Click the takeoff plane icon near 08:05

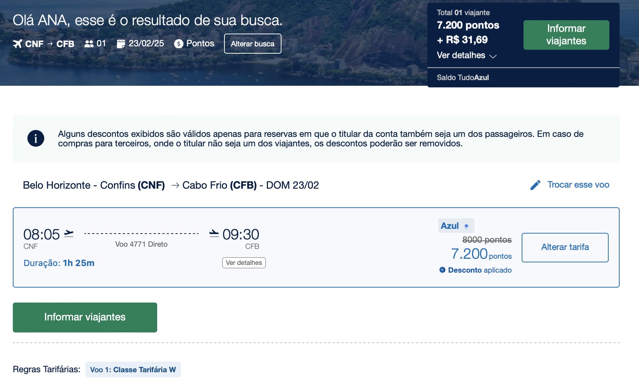click(x=69, y=234)
